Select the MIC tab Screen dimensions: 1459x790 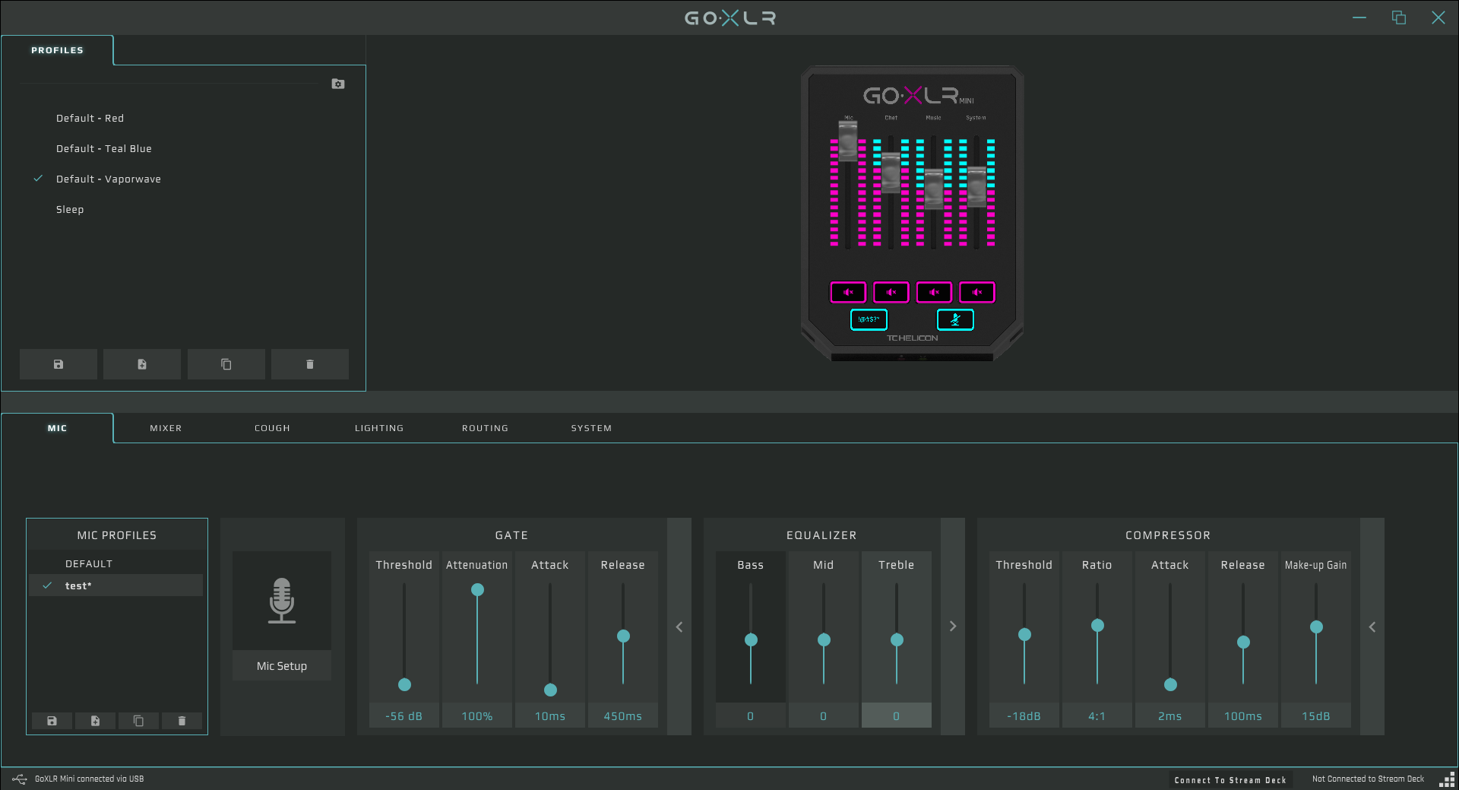pyautogui.click(x=58, y=428)
